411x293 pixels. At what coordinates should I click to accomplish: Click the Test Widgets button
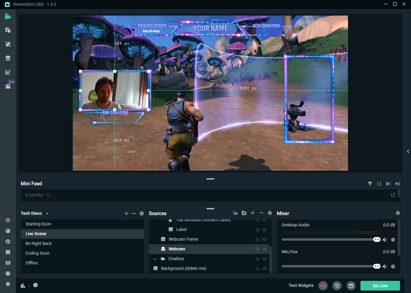point(301,285)
